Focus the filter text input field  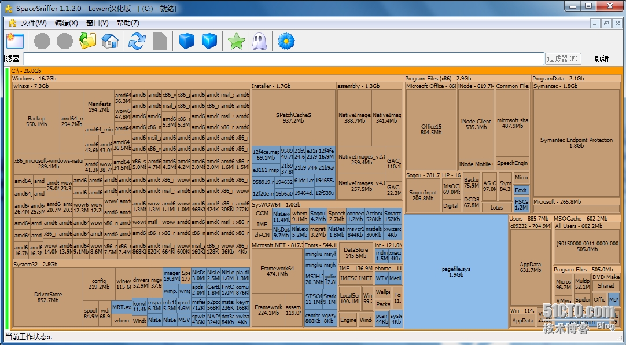click(284, 58)
